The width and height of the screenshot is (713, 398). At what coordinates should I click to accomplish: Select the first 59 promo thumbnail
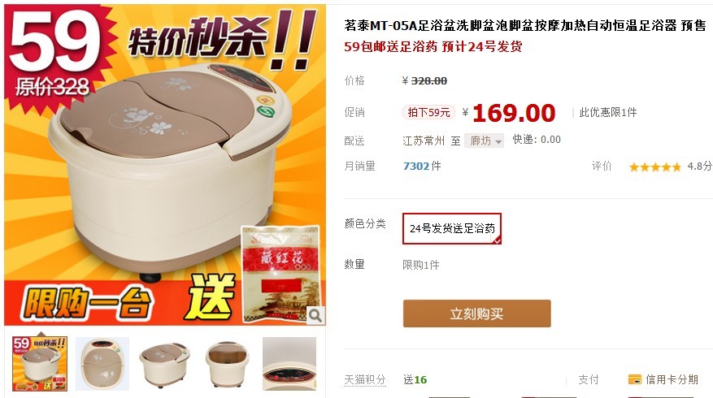(40, 364)
